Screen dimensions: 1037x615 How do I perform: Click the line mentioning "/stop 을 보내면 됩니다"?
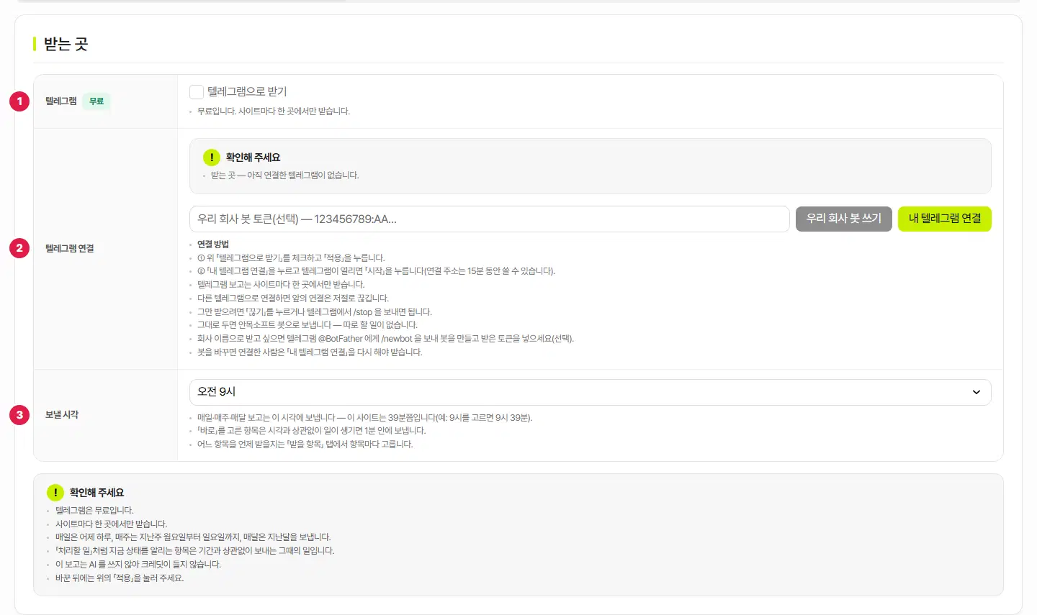[315, 312]
